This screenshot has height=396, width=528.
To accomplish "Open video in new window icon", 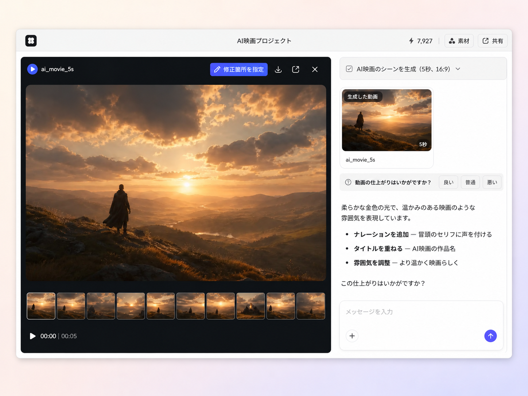I will point(296,69).
